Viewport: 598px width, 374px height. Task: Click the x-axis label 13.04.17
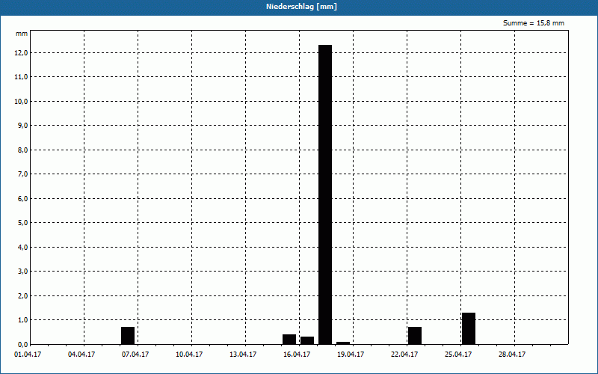(x=243, y=355)
